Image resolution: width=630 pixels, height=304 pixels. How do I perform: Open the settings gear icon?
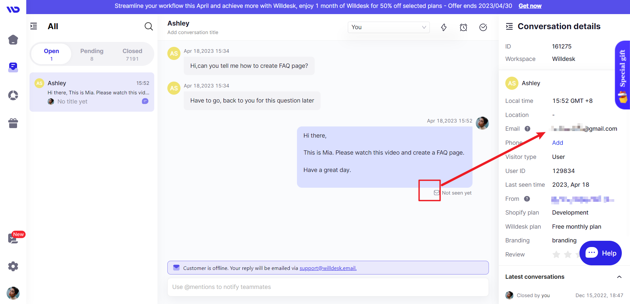13,266
